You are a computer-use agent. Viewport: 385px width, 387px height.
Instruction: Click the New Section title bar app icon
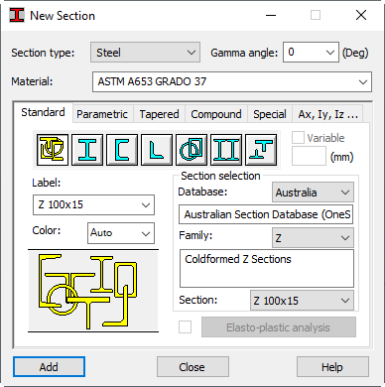(17, 15)
